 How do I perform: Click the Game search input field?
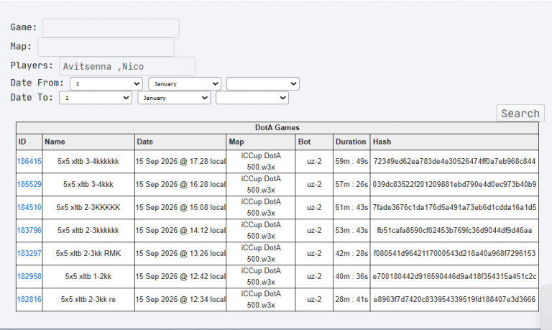(x=111, y=28)
